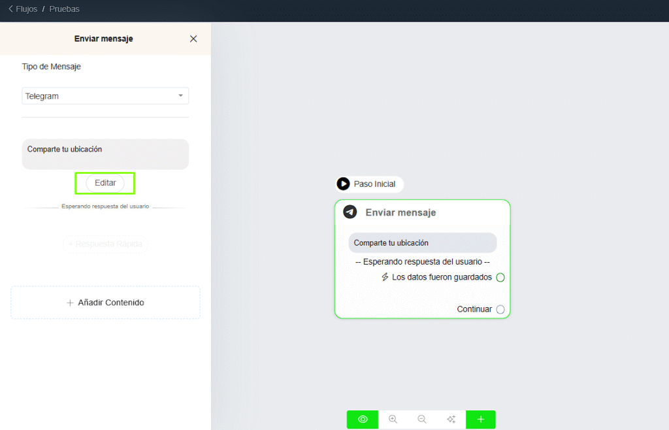The image size is (669, 430).
Task: Select the Los datos fueron guardados connector
Action: coord(500,277)
